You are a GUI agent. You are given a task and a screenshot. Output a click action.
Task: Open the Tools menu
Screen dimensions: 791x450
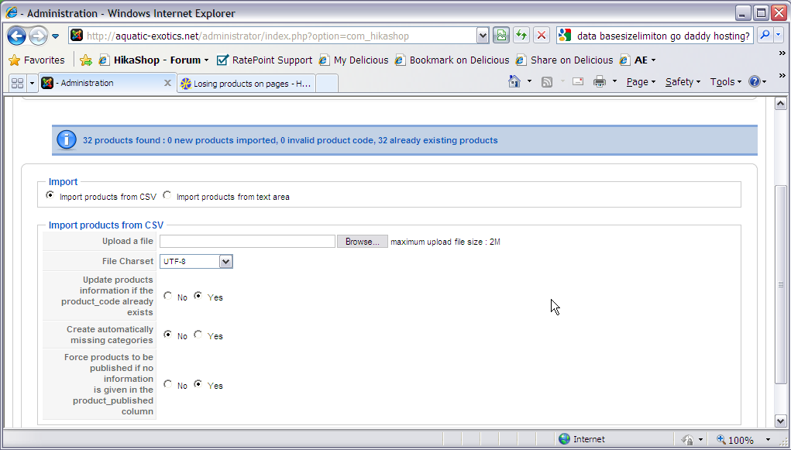point(725,82)
